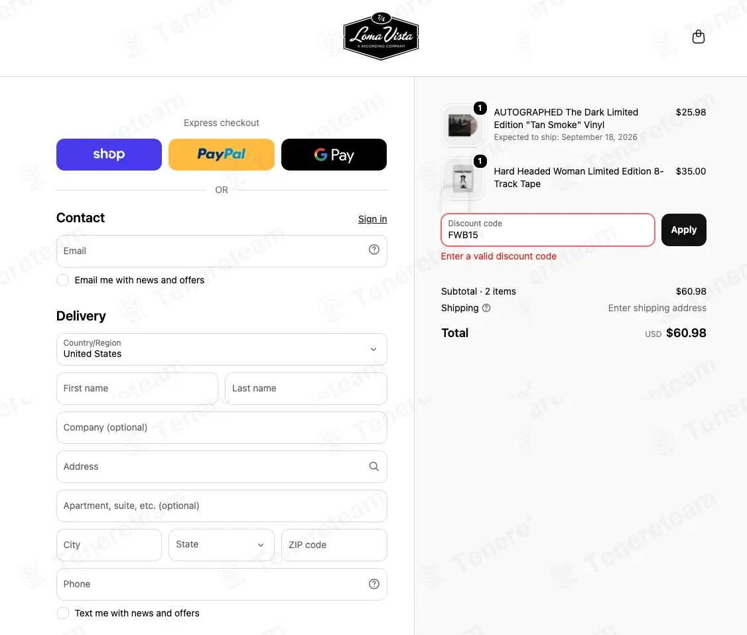Click the AUTOGRAPHED The Dark Limited Edition title
This screenshot has width=747, height=635.
(566, 118)
